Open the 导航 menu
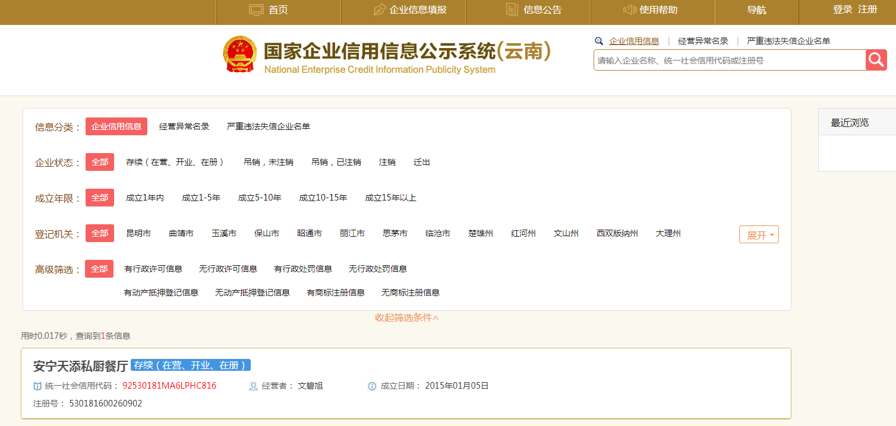The image size is (896, 426). pos(756,10)
